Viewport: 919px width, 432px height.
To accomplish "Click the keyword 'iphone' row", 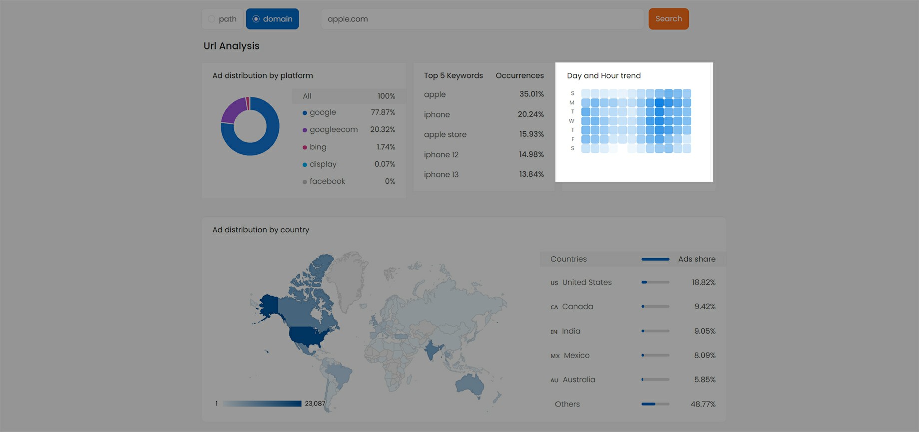I will 483,114.
